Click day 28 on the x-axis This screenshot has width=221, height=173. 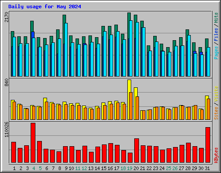pos(188,168)
